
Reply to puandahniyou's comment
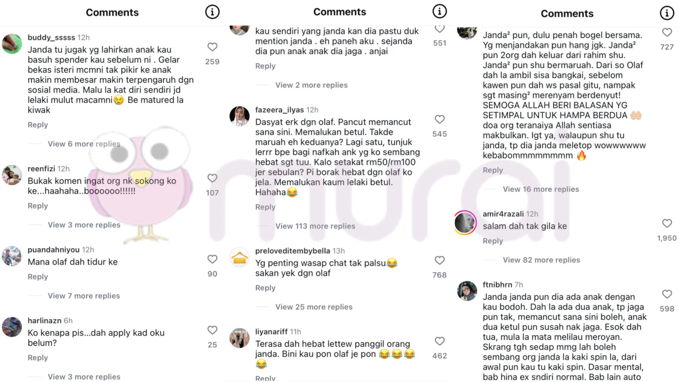click(x=38, y=277)
